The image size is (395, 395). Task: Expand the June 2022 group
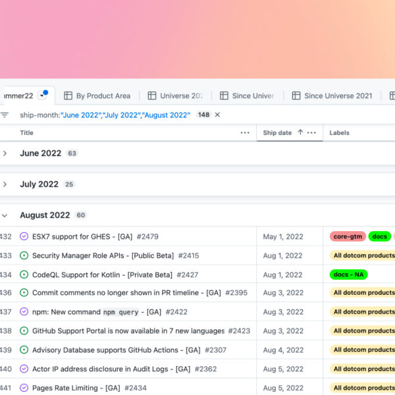point(5,153)
